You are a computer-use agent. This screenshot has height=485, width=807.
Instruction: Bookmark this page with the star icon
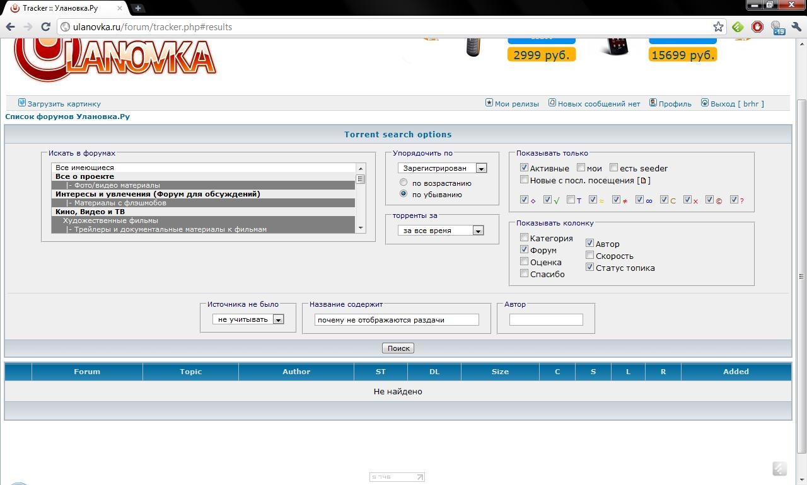tap(718, 27)
